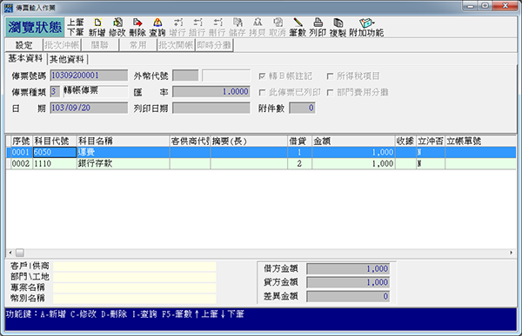Enable the 部門費用分攤 checkbox

click(x=330, y=92)
